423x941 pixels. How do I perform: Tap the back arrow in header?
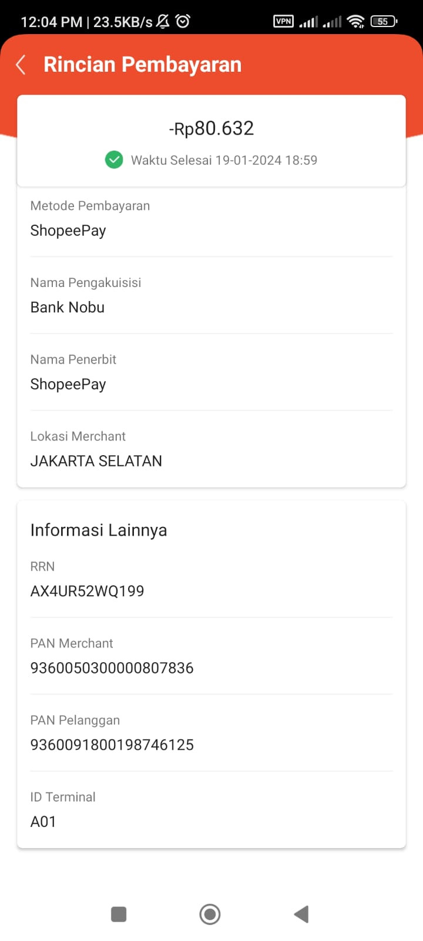(21, 65)
